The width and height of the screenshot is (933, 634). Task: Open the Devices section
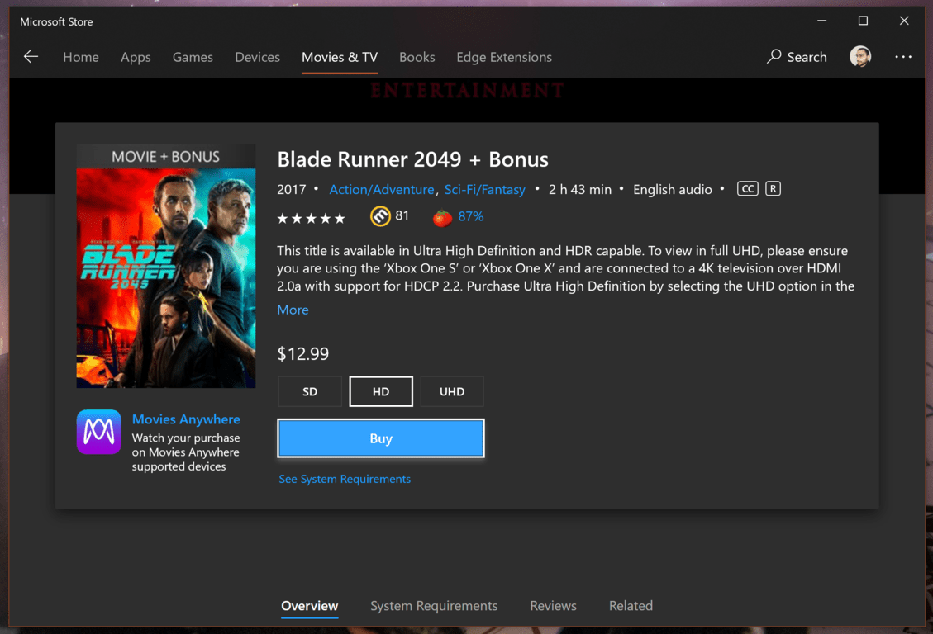pyautogui.click(x=257, y=57)
